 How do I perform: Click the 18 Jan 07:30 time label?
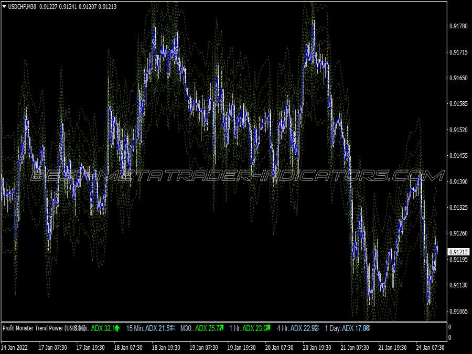(128, 347)
